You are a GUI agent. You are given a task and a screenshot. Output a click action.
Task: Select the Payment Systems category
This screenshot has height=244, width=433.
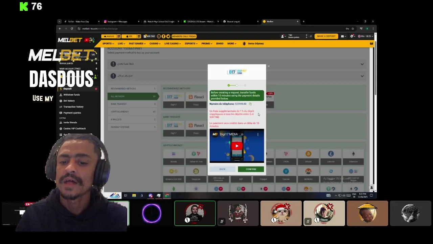pos(133,127)
